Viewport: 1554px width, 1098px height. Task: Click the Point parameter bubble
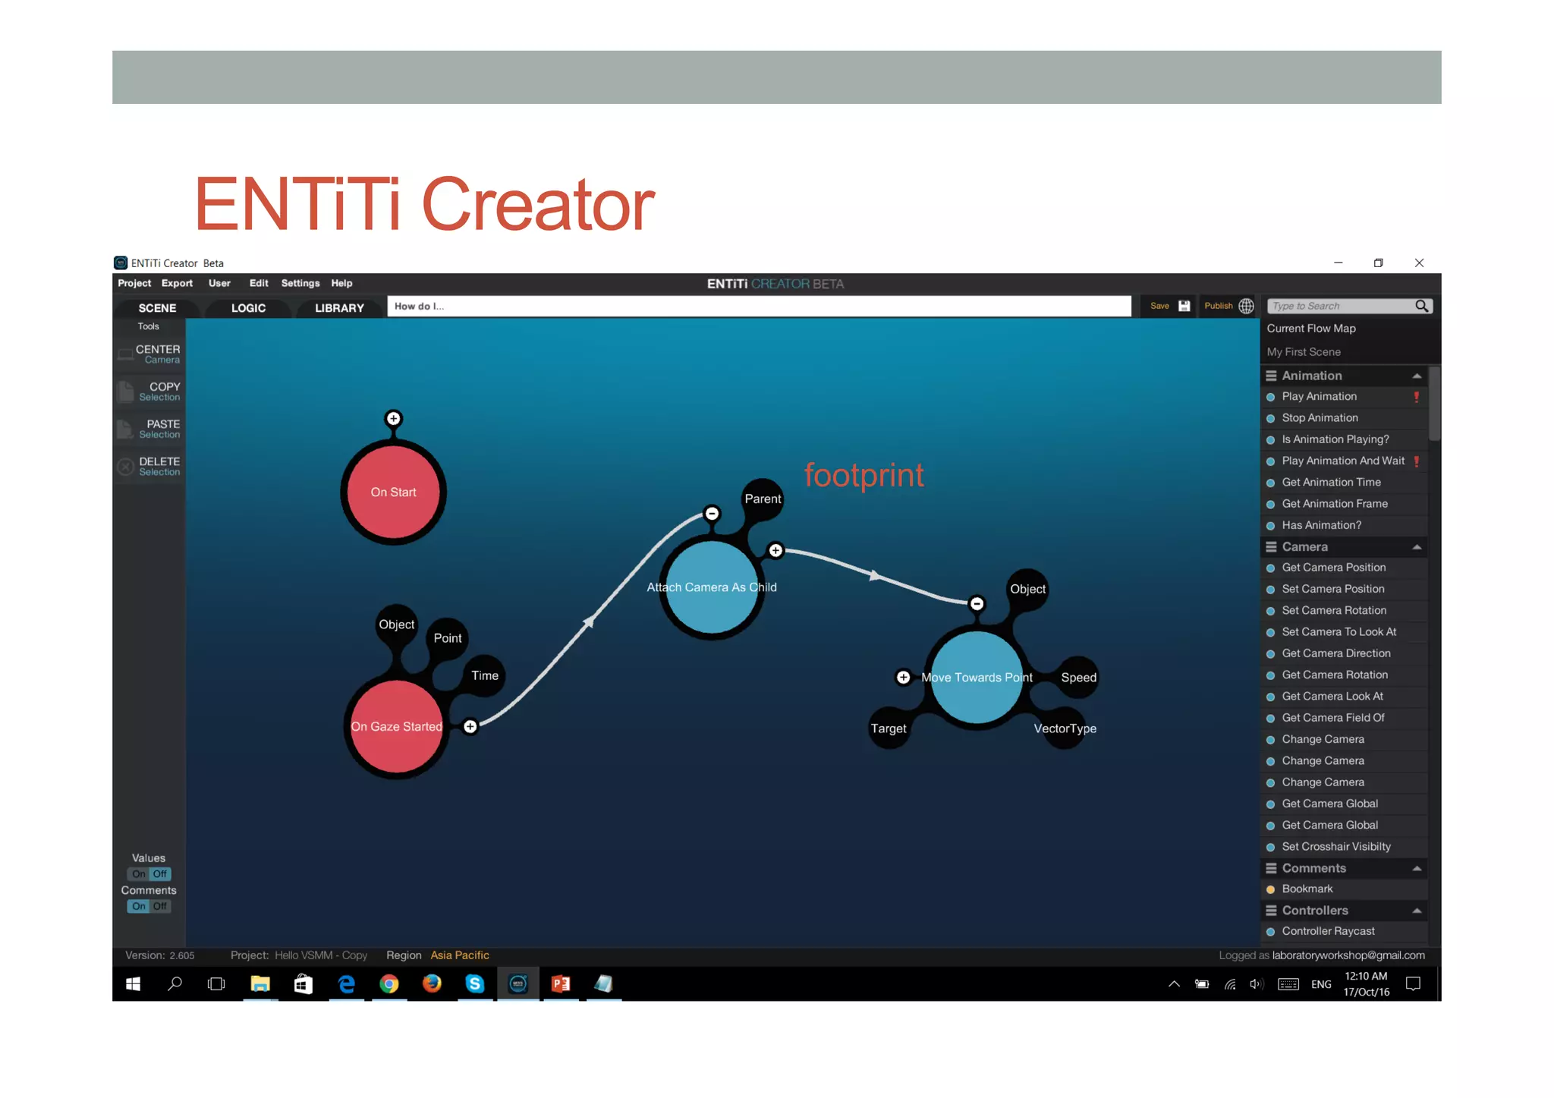click(448, 638)
